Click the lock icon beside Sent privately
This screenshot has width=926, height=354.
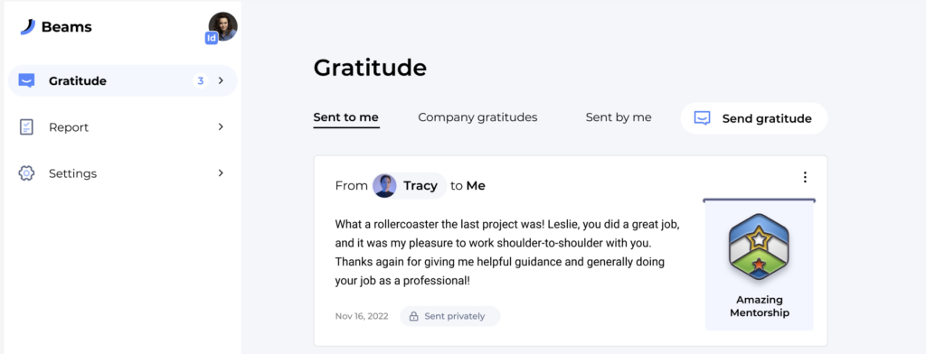pos(414,316)
